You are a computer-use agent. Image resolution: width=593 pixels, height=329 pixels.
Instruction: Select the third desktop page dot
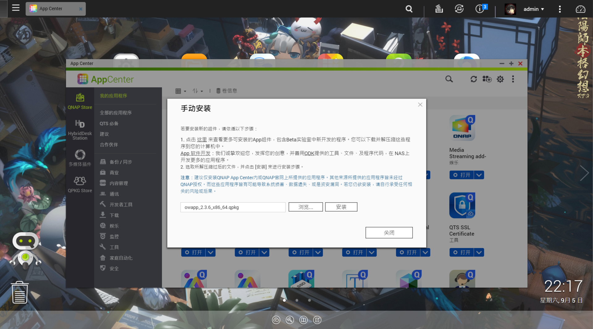309,300
